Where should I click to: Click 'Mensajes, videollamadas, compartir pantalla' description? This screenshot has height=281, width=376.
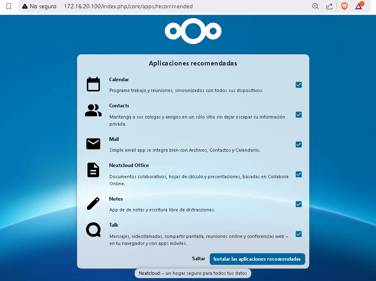[x=199, y=240]
